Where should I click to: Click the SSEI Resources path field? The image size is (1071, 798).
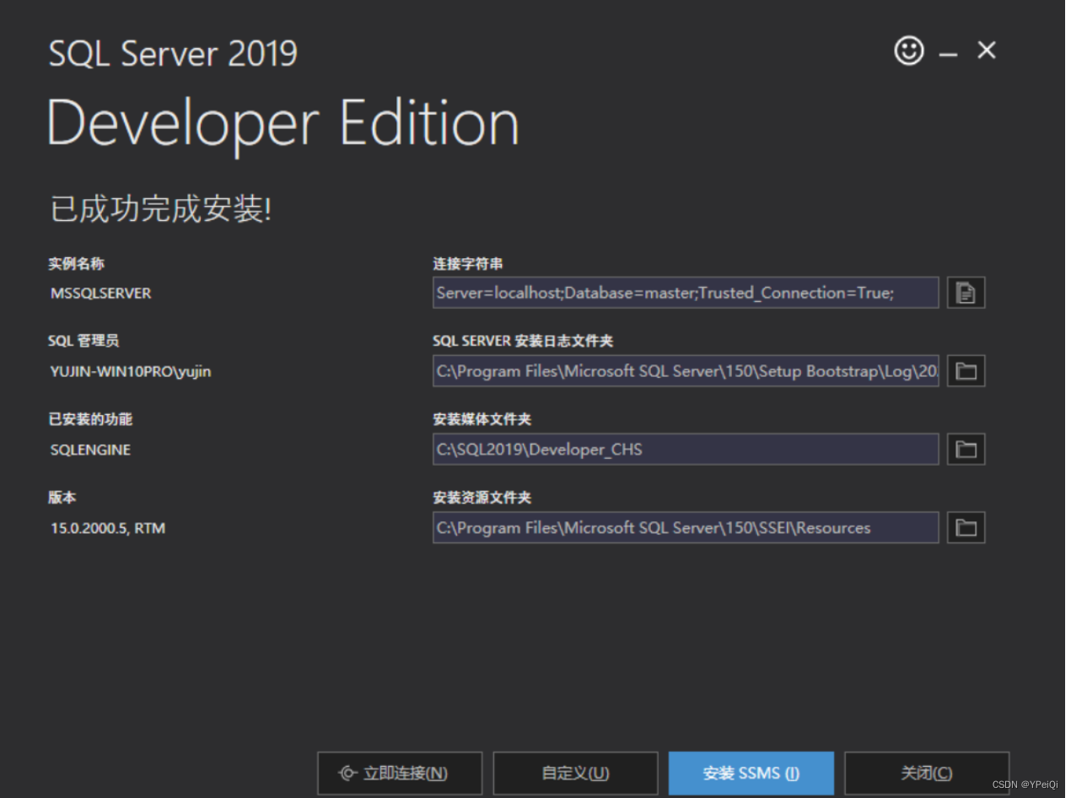[x=686, y=527]
